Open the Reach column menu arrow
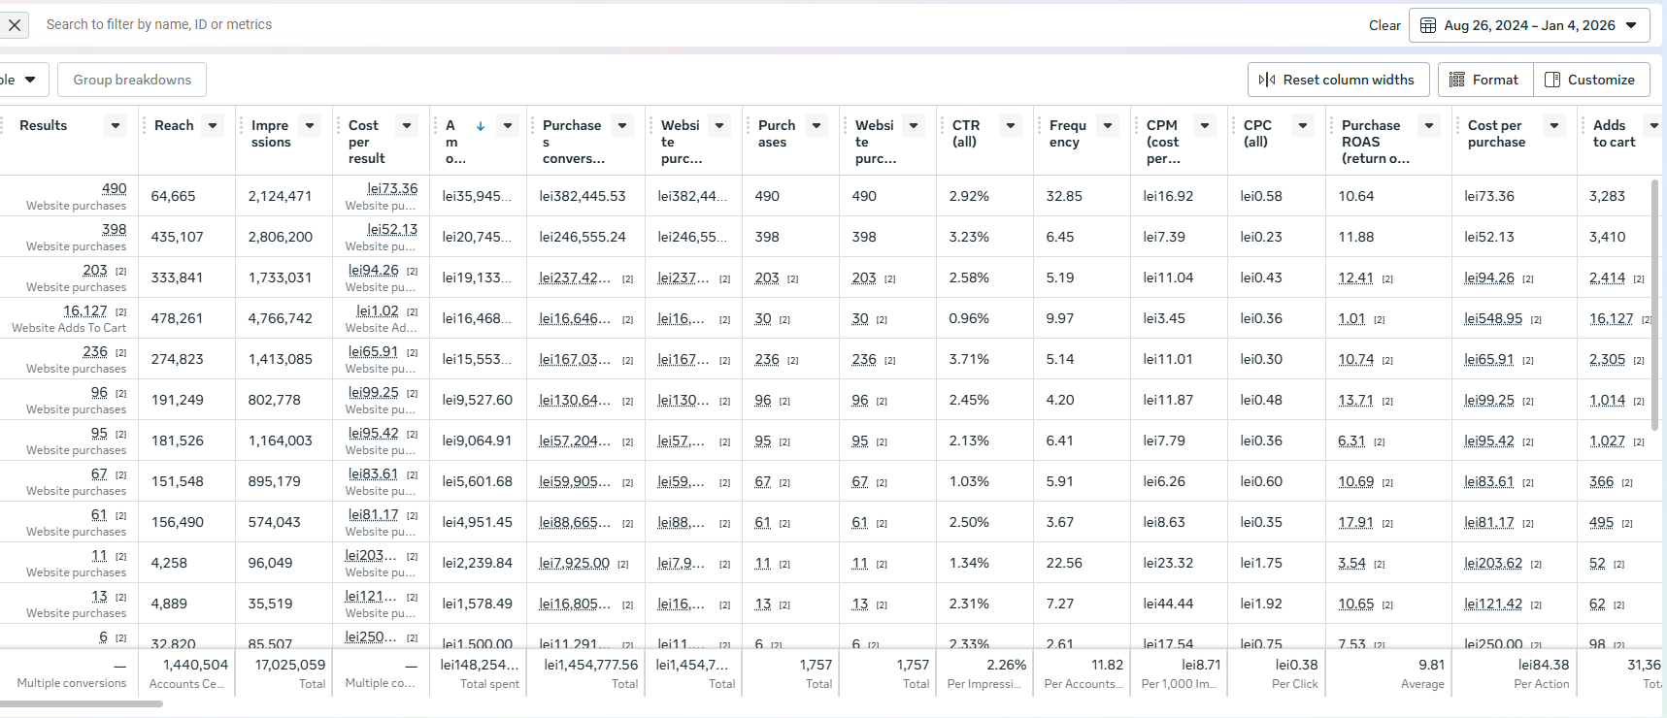This screenshot has width=1667, height=718. [213, 125]
